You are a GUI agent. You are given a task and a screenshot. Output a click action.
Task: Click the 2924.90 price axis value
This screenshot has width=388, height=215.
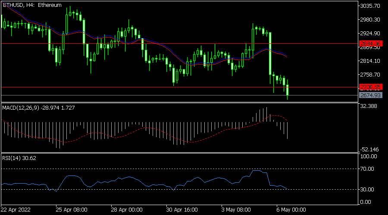[x=370, y=33]
